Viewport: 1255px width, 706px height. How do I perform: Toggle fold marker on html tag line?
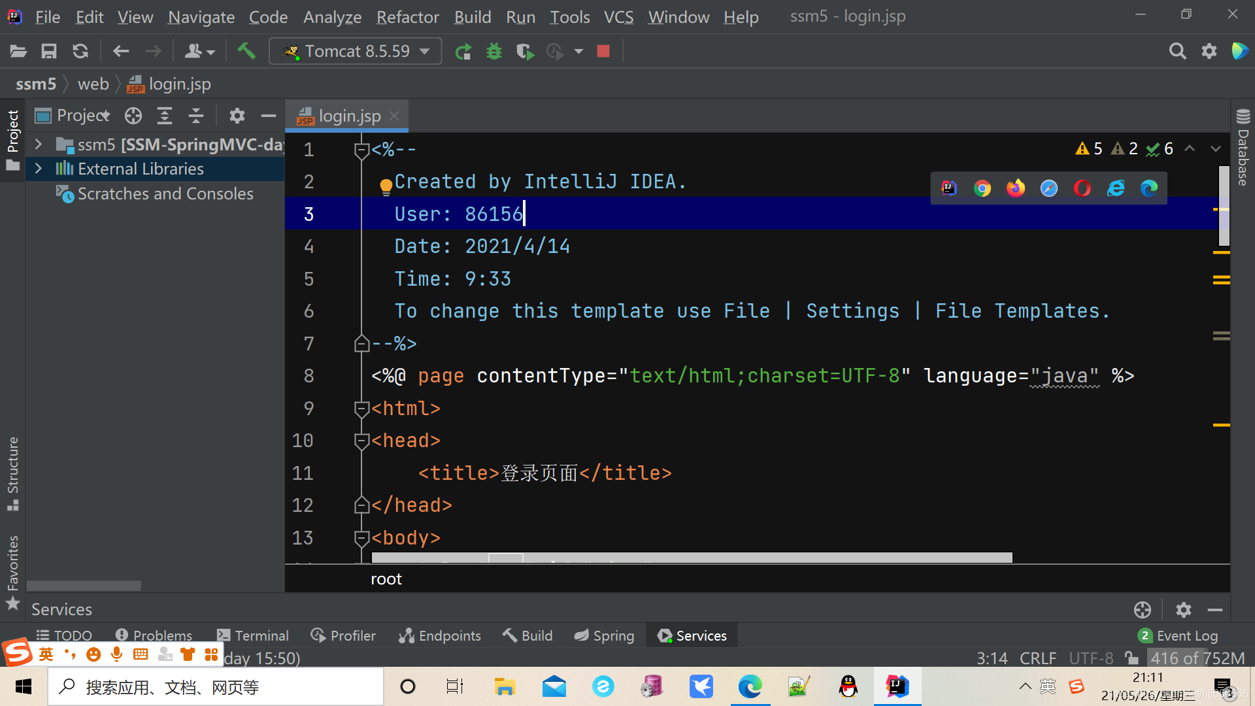point(361,409)
